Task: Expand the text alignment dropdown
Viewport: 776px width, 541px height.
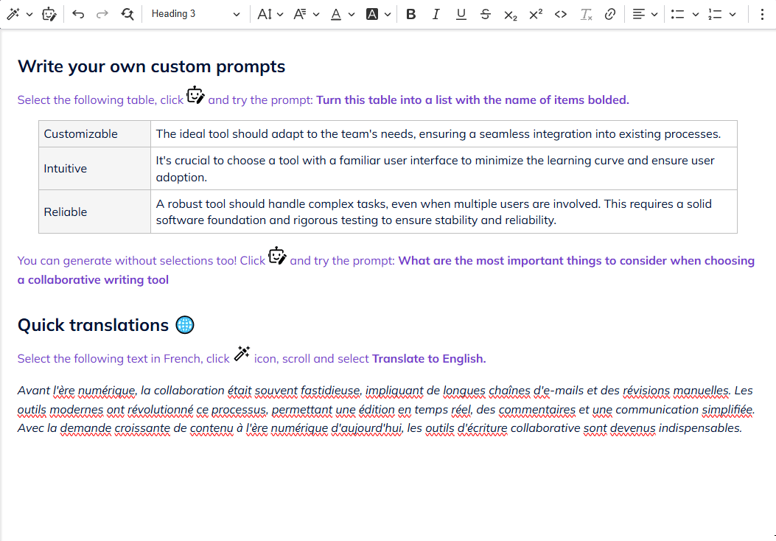Action: 646,14
